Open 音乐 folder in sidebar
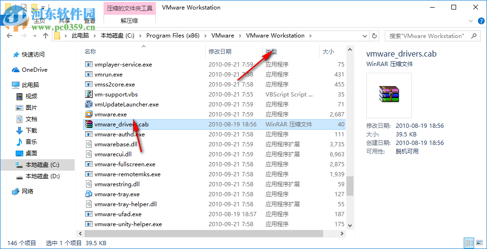This screenshot has height=249, width=487. tap(31, 142)
